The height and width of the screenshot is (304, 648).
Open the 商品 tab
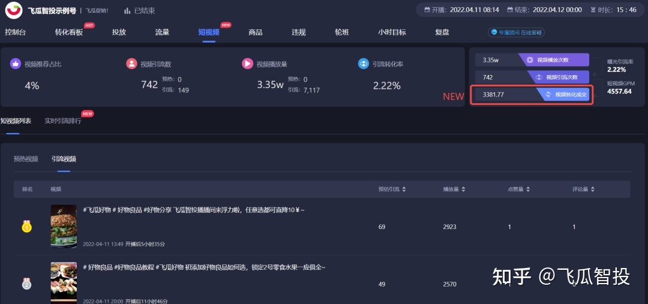(x=256, y=32)
